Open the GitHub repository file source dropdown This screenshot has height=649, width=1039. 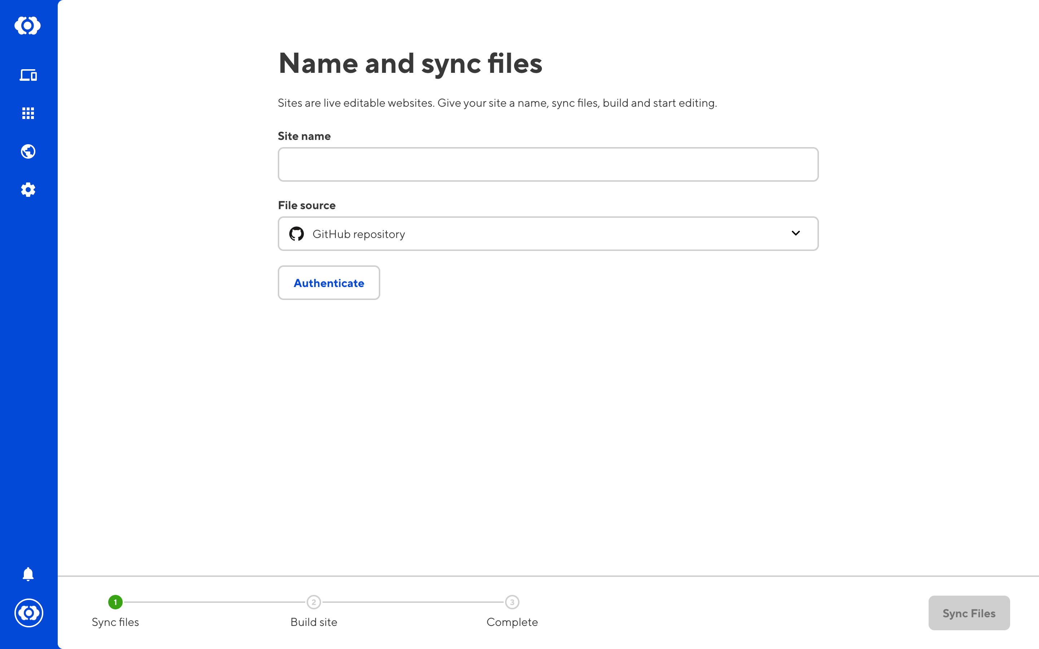pyautogui.click(x=548, y=234)
